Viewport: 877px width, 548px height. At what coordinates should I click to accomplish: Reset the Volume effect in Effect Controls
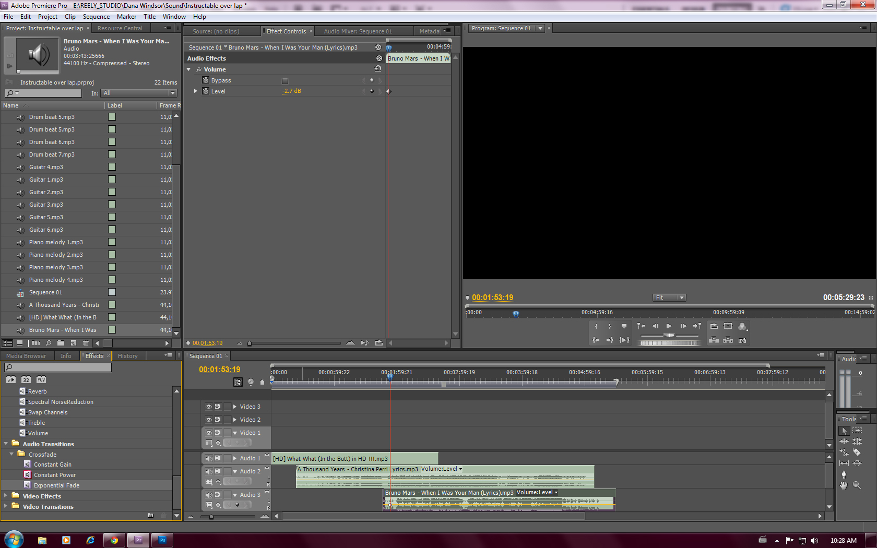pos(378,69)
